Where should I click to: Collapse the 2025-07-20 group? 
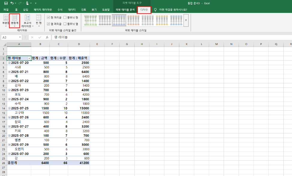[x=9, y=63]
